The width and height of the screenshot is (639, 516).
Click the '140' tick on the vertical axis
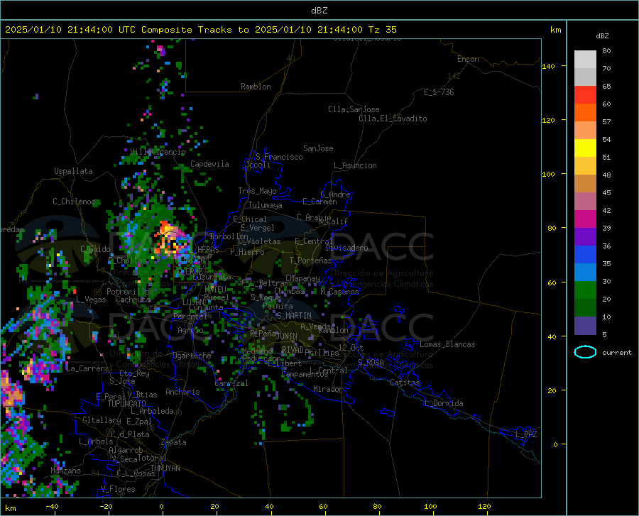tap(548, 66)
